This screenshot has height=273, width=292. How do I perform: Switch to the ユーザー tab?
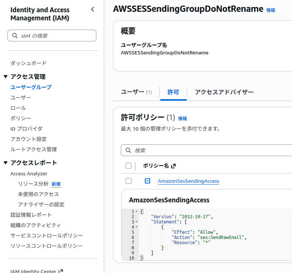[x=136, y=92]
